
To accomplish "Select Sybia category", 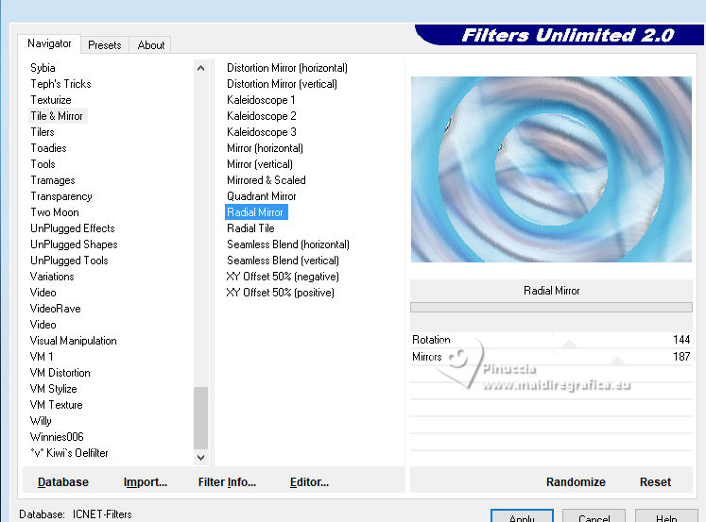I will click(43, 68).
